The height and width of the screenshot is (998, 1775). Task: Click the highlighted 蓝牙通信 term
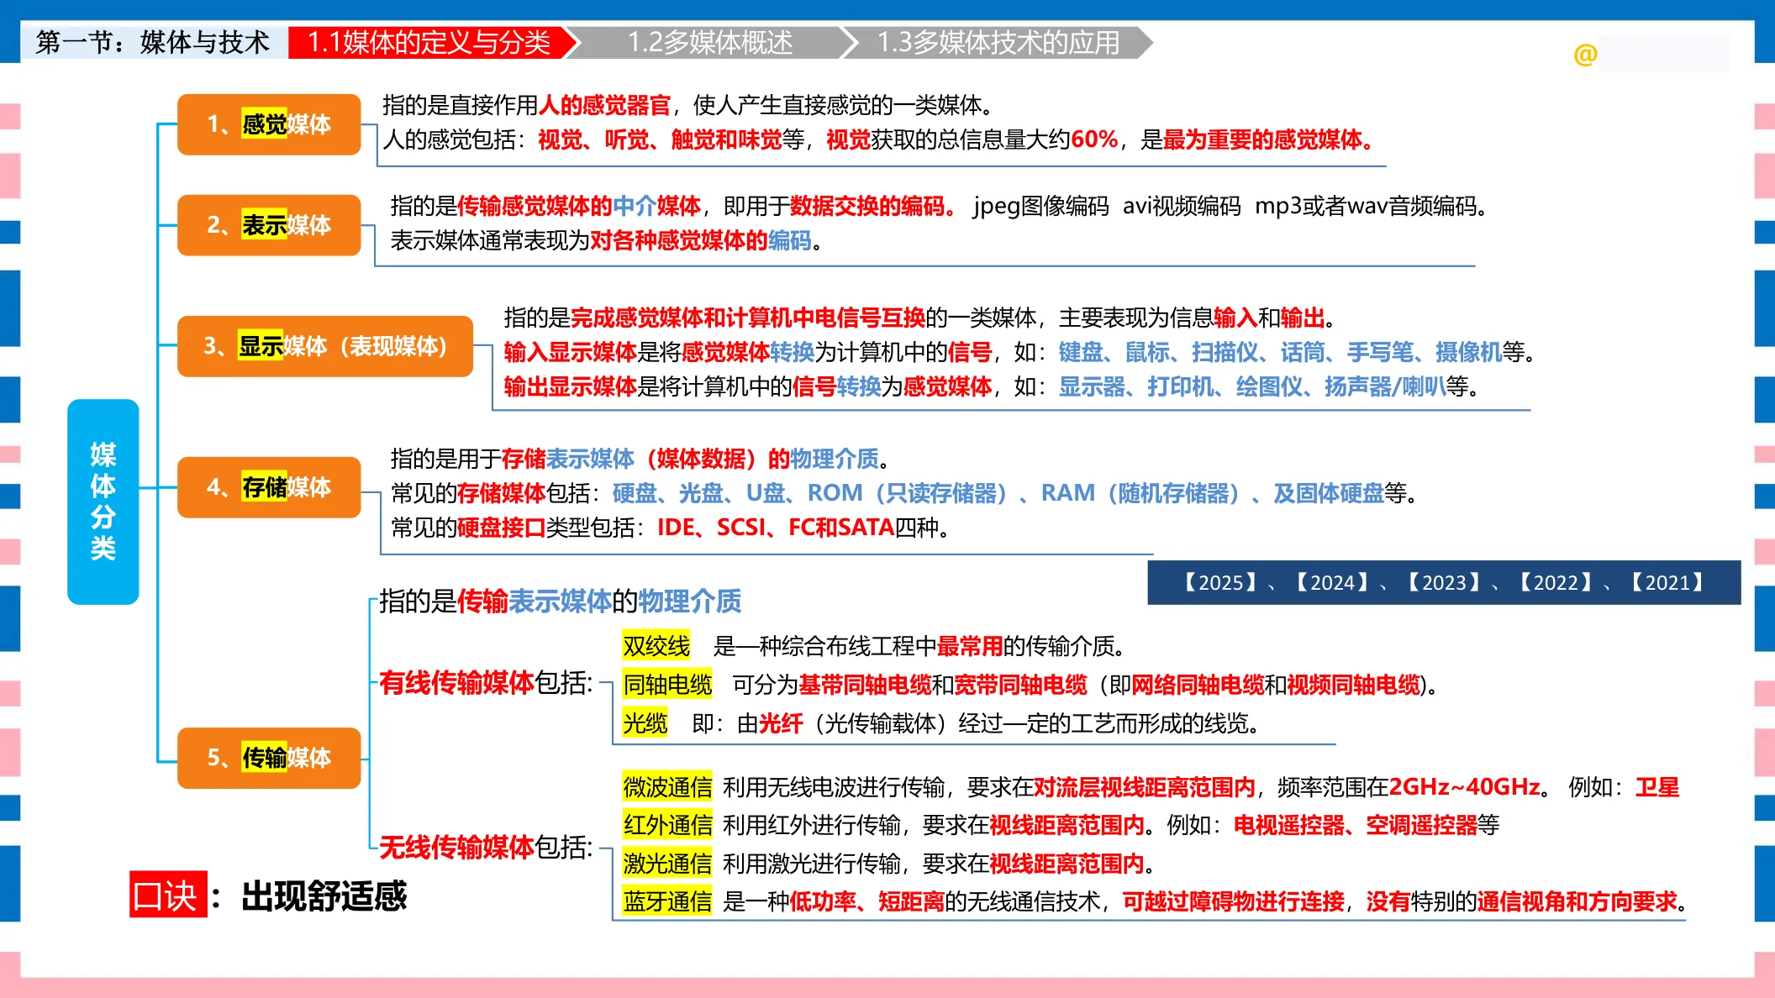point(667,901)
